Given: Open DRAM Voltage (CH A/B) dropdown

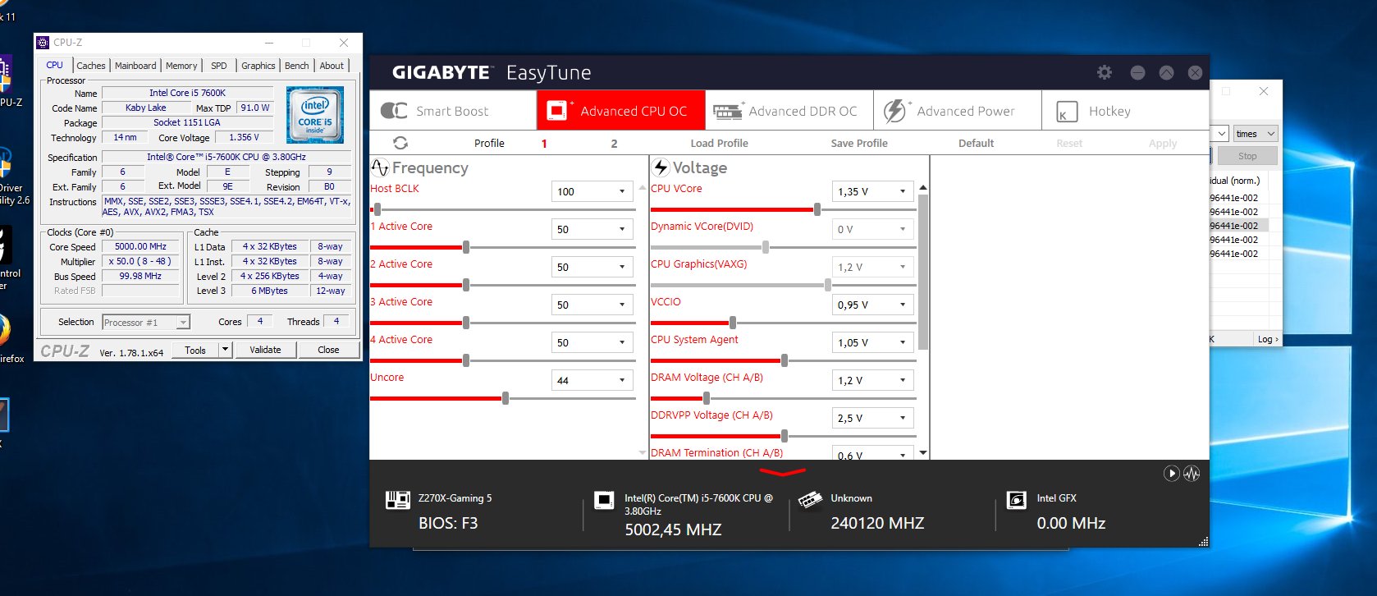Looking at the screenshot, I should click(x=903, y=380).
